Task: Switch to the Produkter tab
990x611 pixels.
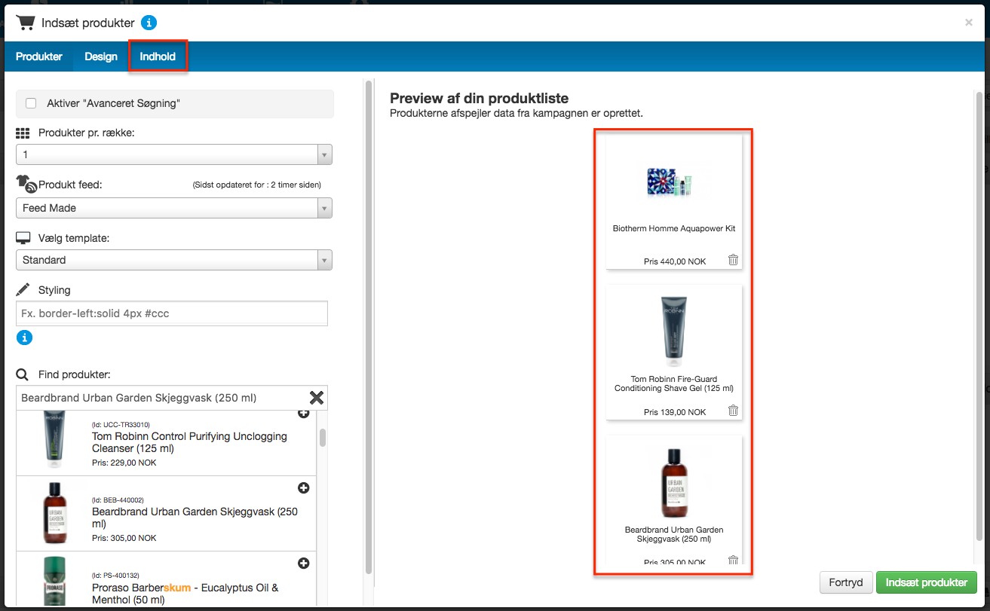Action: (x=39, y=57)
